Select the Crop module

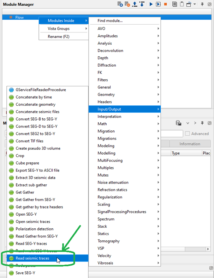[x=47, y=156]
